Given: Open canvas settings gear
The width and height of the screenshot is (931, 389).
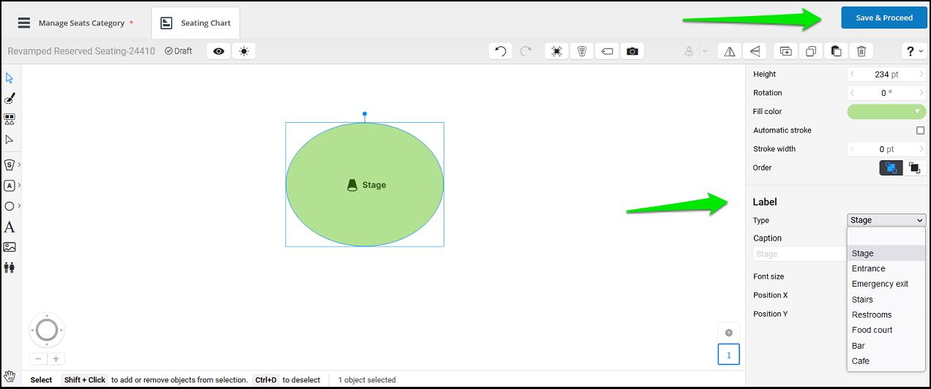Looking at the screenshot, I should (x=729, y=333).
